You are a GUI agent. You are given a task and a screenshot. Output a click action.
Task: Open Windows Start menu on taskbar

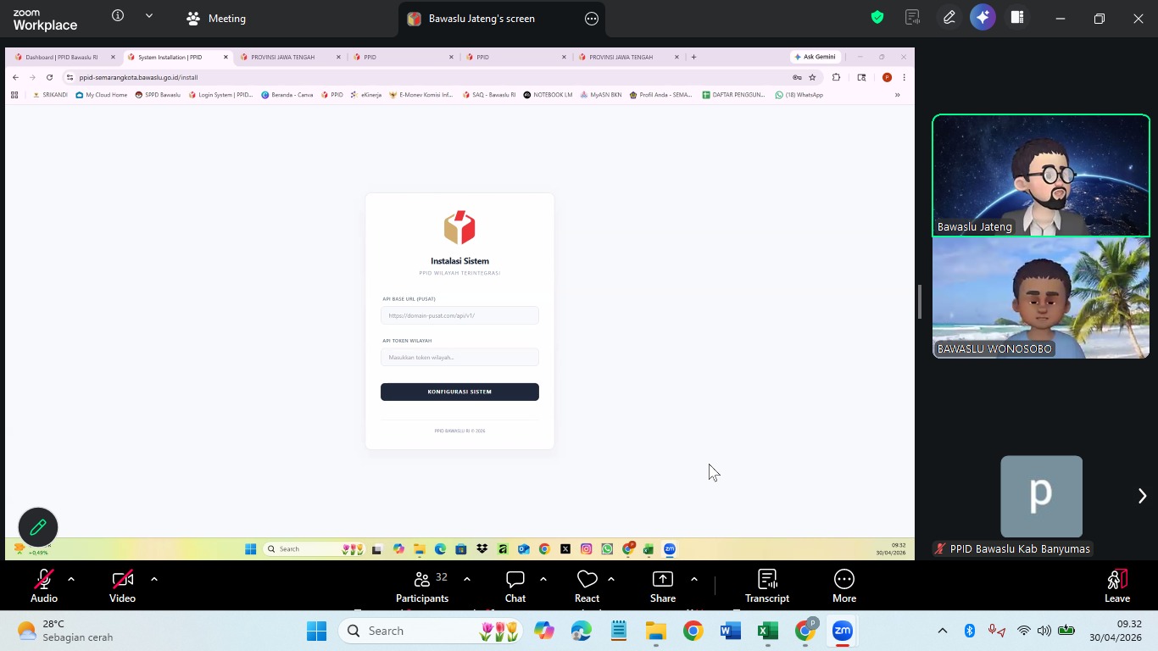(316, 631)
